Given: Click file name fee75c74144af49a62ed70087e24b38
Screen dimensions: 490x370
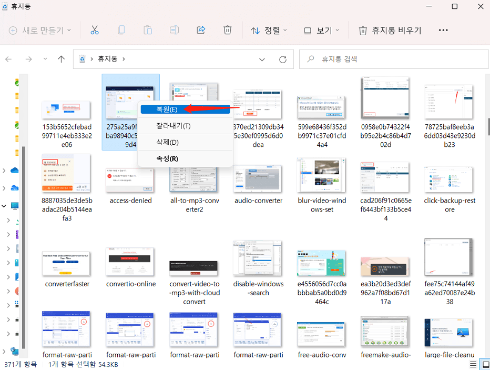Looking at the screenshot, I should click(450, 293).
